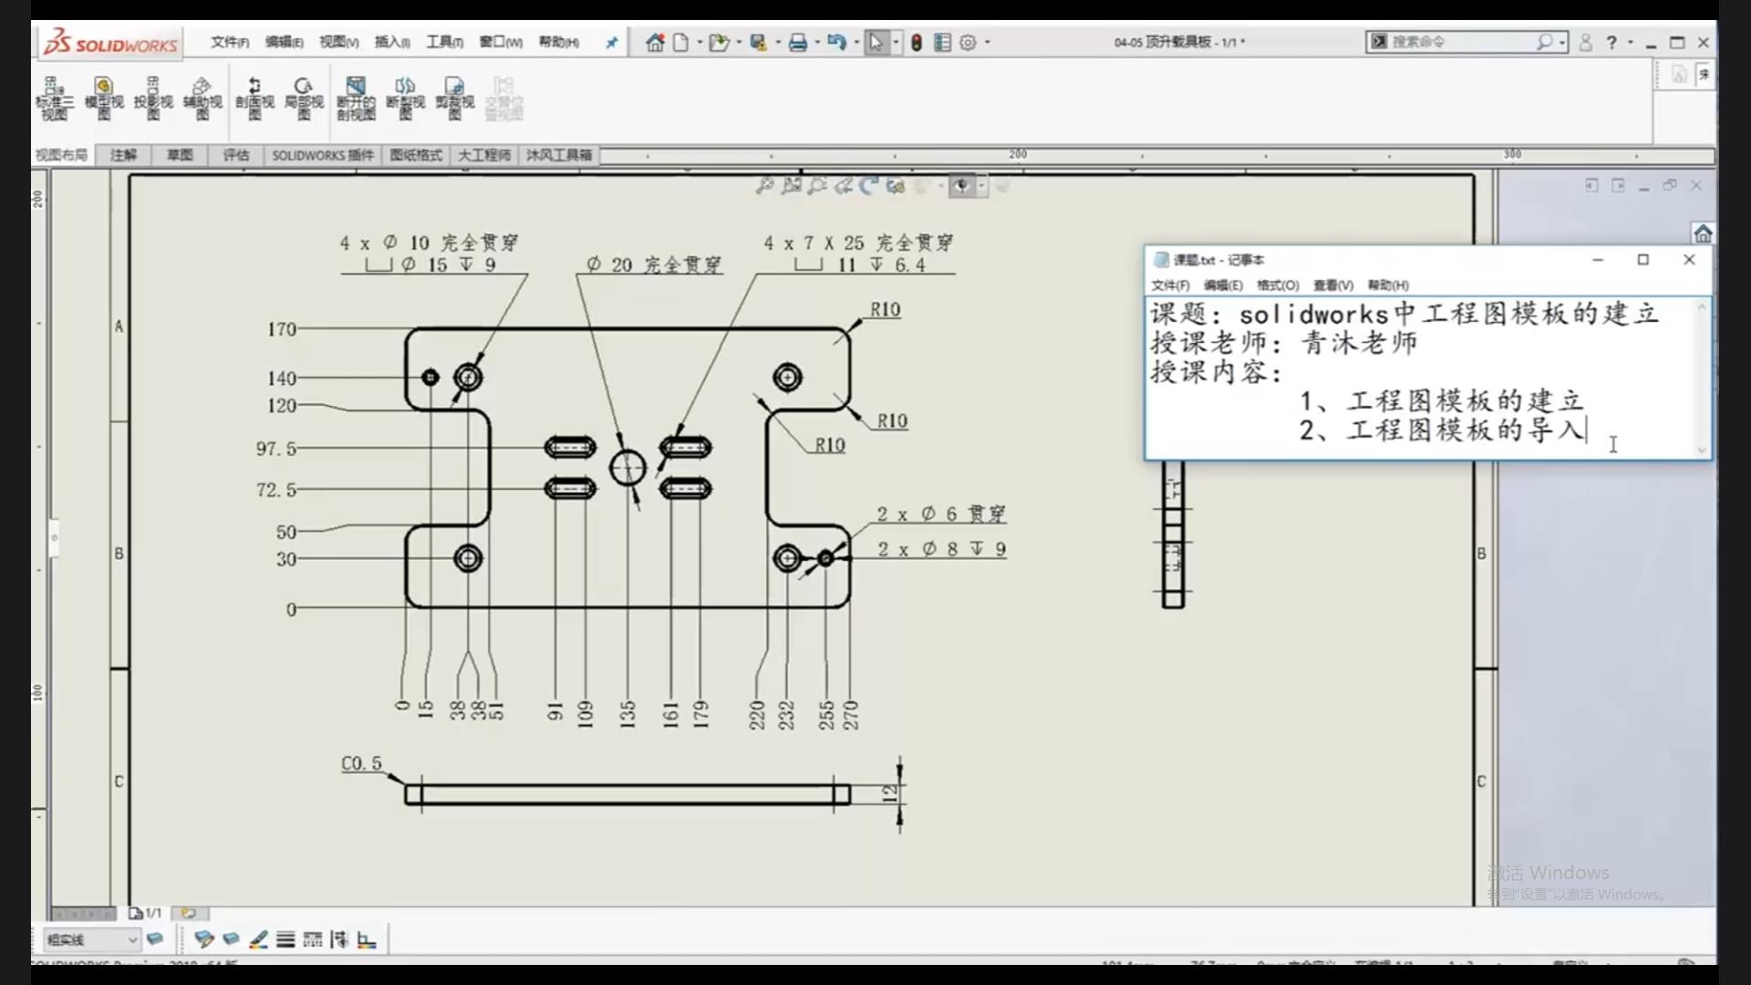Image resolution: width=1751 pixels, height=985 pixels.
Task: Switch to the 沐风工具箱 tab
Action: pos(558,155)
